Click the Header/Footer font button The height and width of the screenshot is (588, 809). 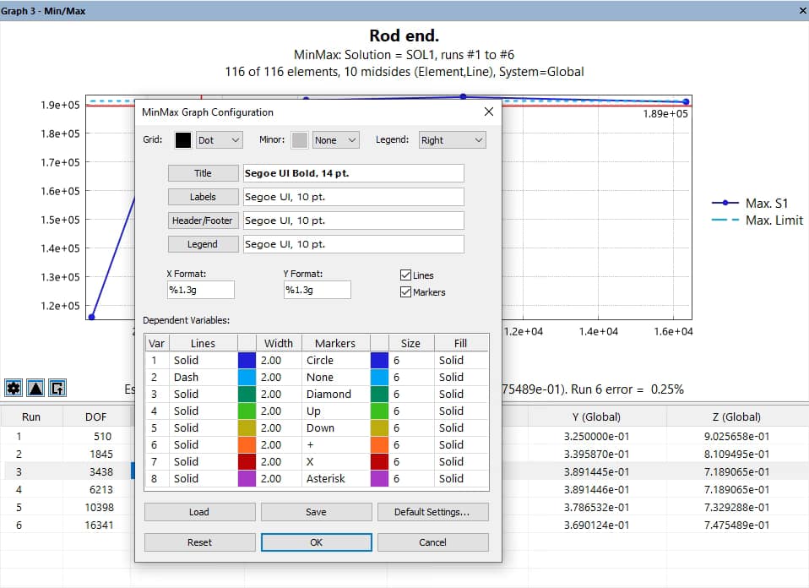204,220
